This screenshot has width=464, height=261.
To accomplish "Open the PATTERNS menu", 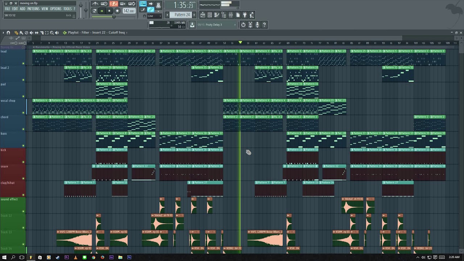I will tap(33, 9).
